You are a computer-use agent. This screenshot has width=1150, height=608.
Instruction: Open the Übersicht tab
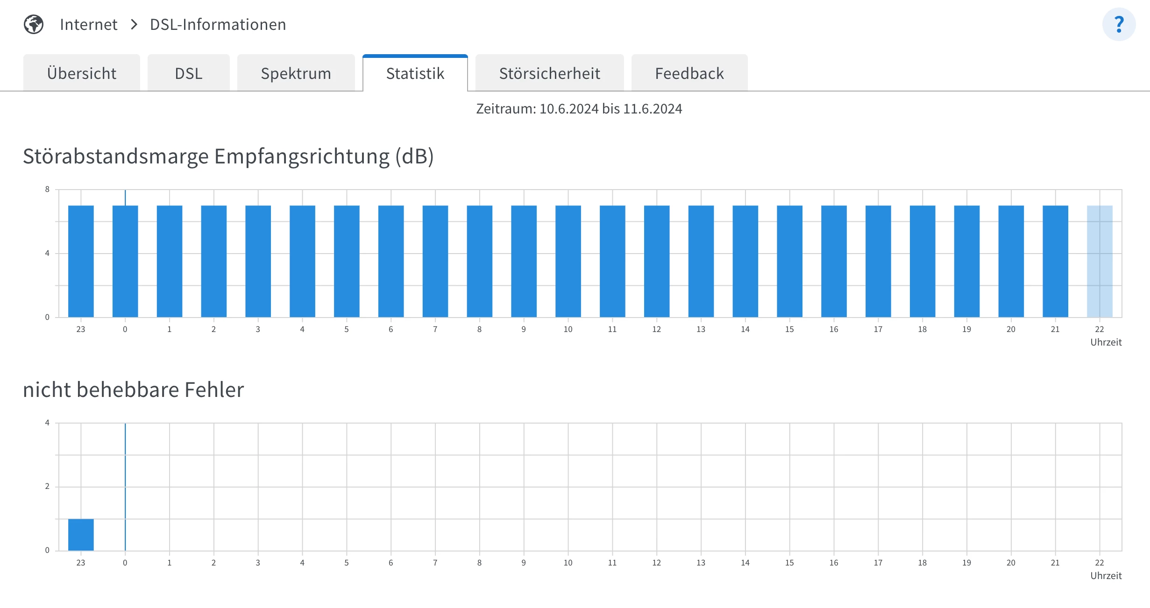(x=82, y=73)
